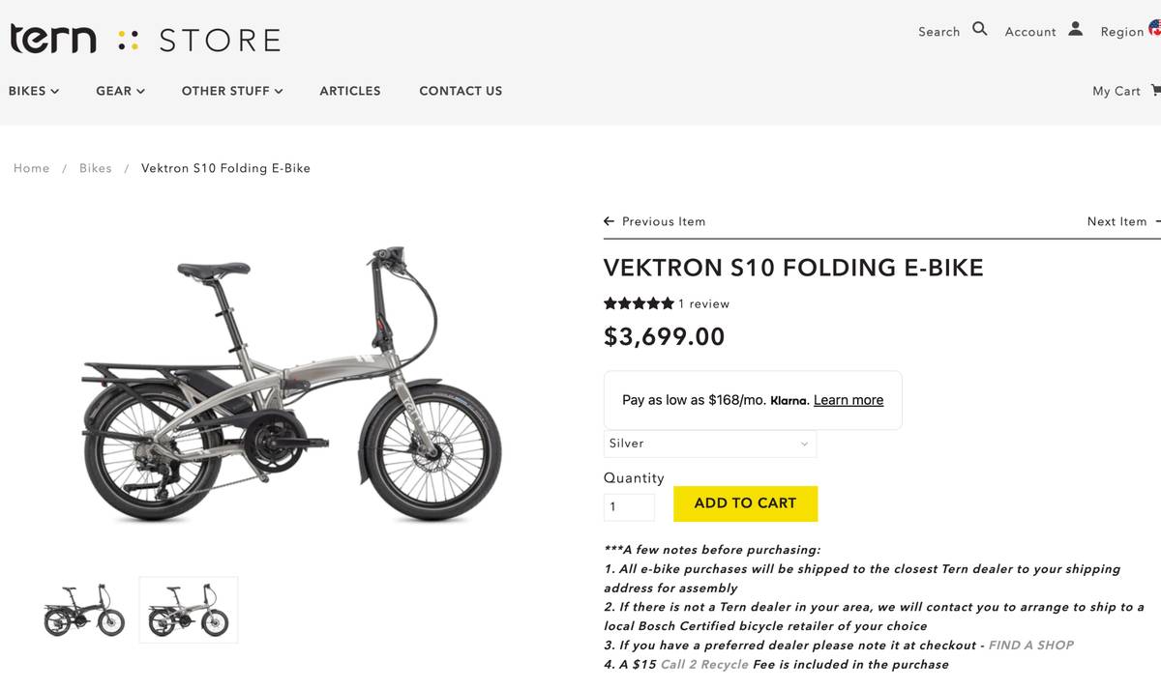Click the Account person icon
This screenshot has height=689, width=1161.
[1075, 29]
